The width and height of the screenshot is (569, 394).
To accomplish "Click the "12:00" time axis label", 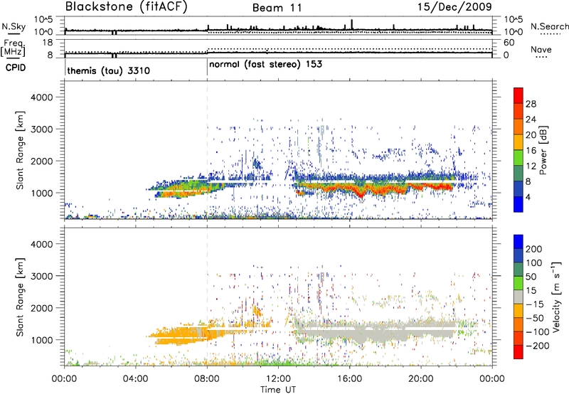I will 278,379.
